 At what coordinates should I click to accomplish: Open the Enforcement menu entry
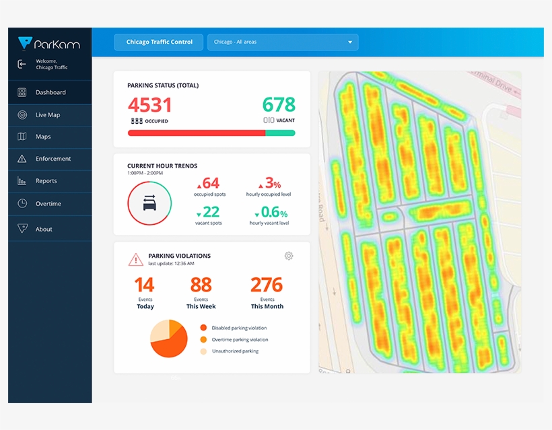(54, 159)
